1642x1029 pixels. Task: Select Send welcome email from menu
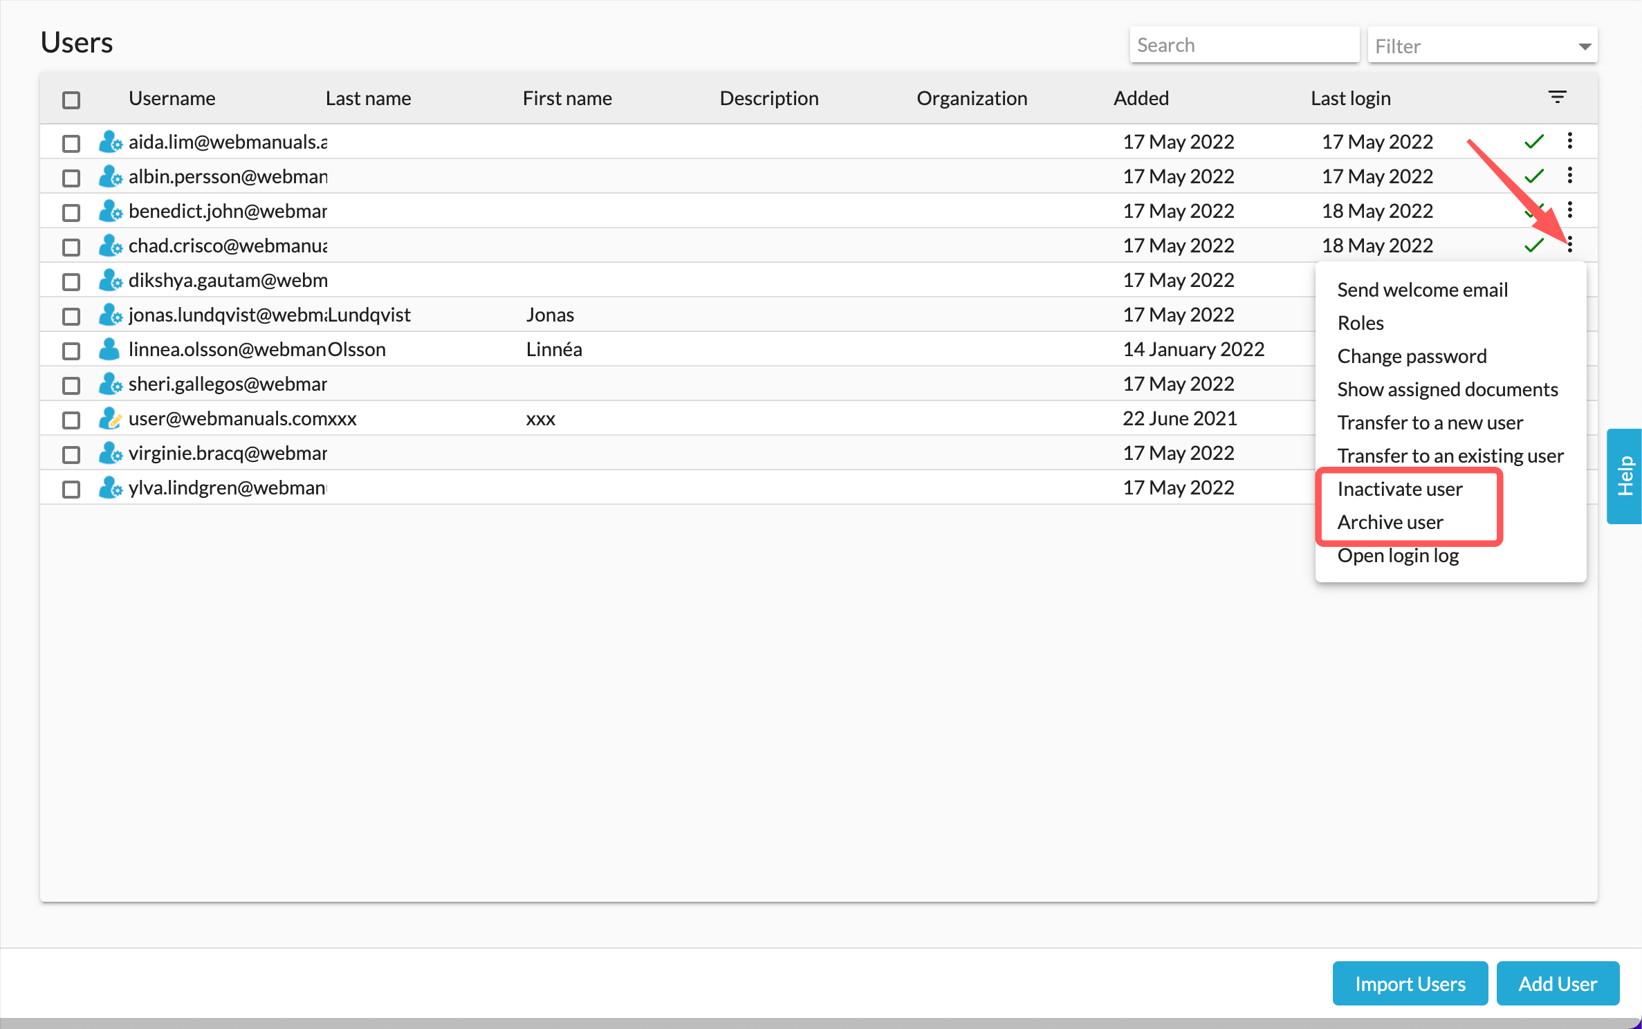pyautogui.click(x=1422, y=290)
